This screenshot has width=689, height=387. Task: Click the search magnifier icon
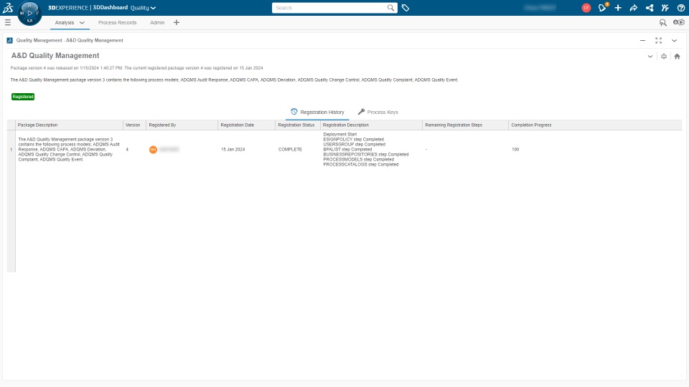click(390, 7)
